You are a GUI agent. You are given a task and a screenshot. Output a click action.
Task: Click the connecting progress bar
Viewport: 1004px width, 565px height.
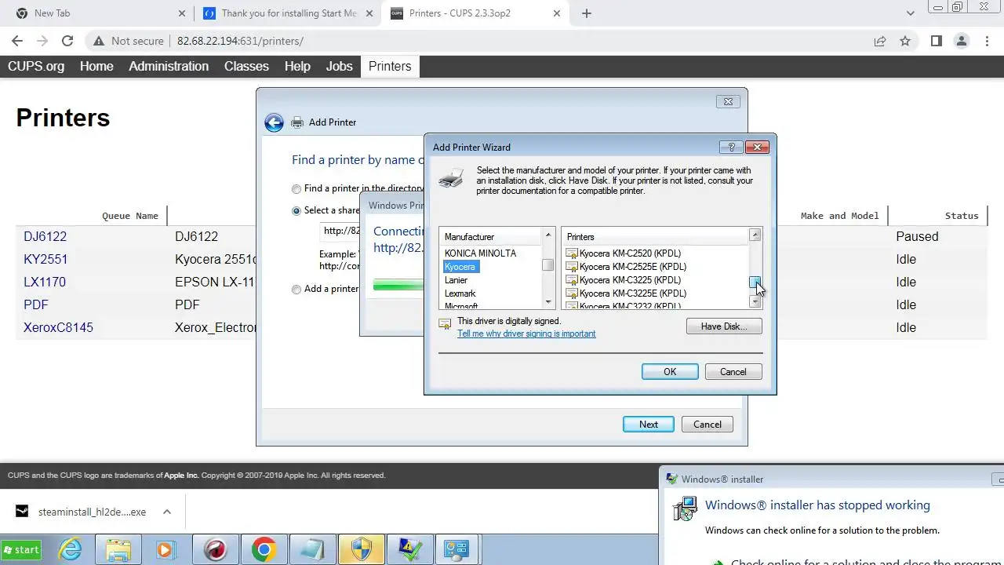(398, 286)
